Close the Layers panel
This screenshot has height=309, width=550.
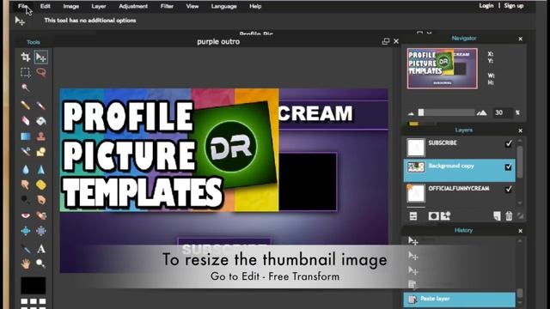tap(520, 130)
